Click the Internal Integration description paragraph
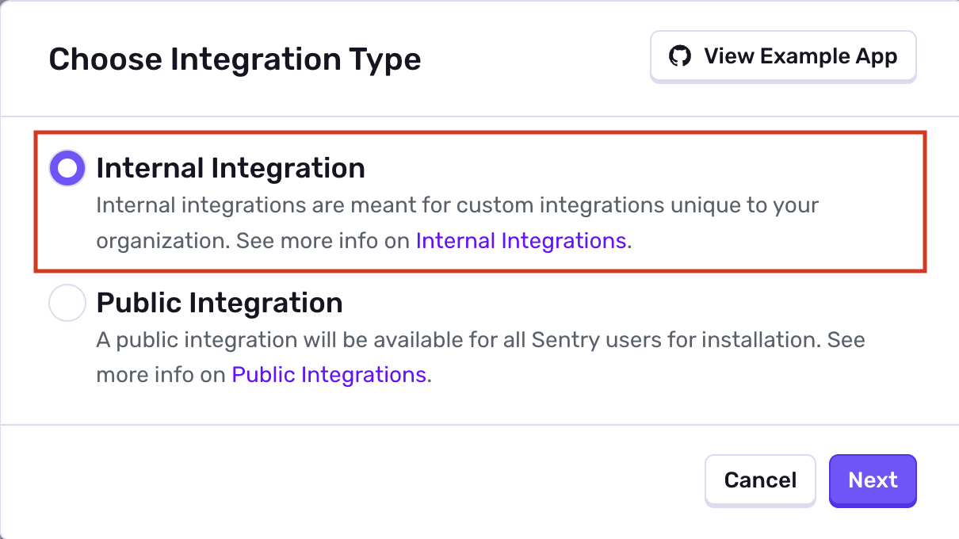This screenshot has height=539, width=959. [457, 222]
